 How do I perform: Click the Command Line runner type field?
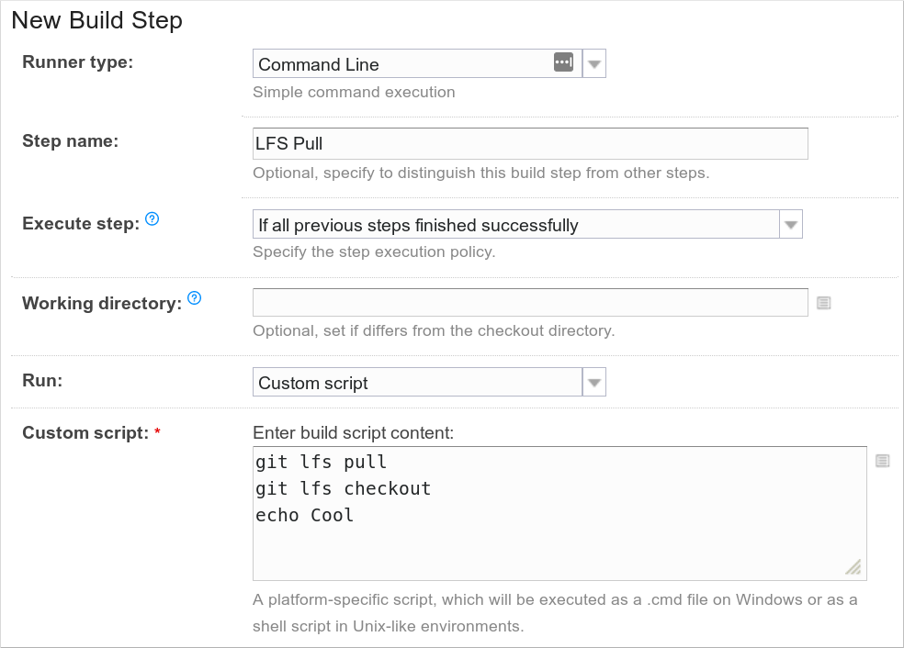click(404, 64)
